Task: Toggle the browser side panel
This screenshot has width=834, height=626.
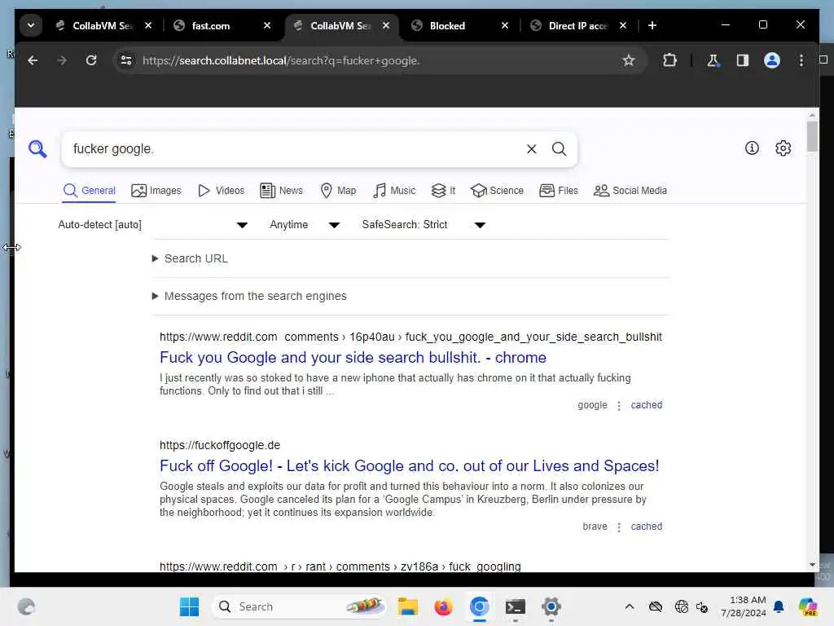Action: [x=743, y=60]
